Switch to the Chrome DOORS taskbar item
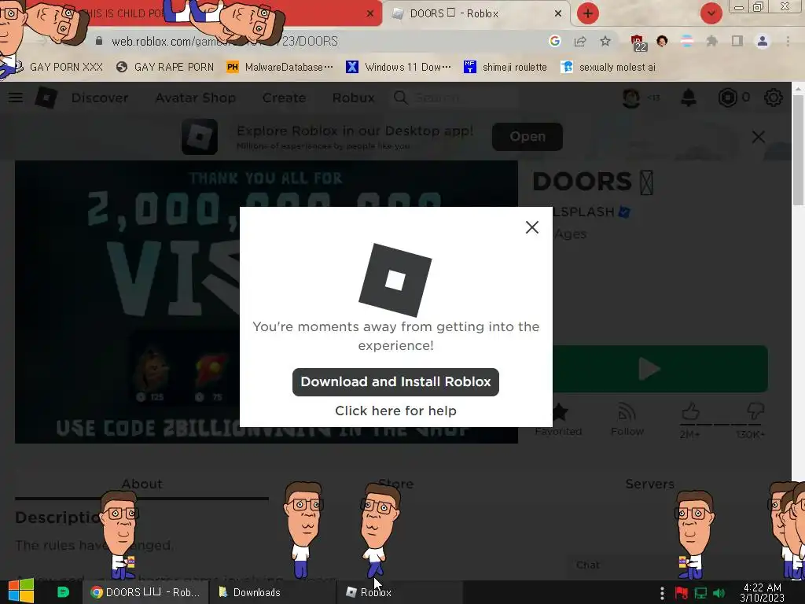This screenshot has height=604, width=805. coord(145,592)
